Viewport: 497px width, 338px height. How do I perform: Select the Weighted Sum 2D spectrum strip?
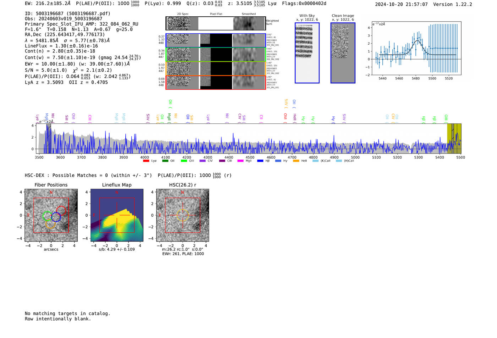pos(215,23)
